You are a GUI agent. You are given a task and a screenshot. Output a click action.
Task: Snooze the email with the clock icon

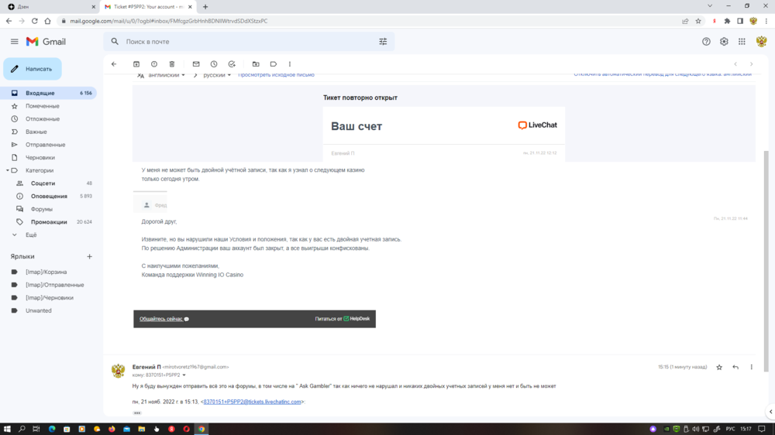(x=214, y=64)
